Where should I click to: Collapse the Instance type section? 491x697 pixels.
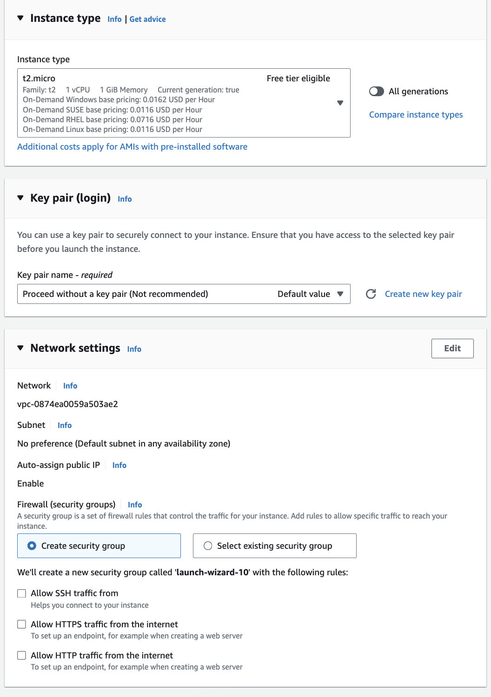[20, 18]
